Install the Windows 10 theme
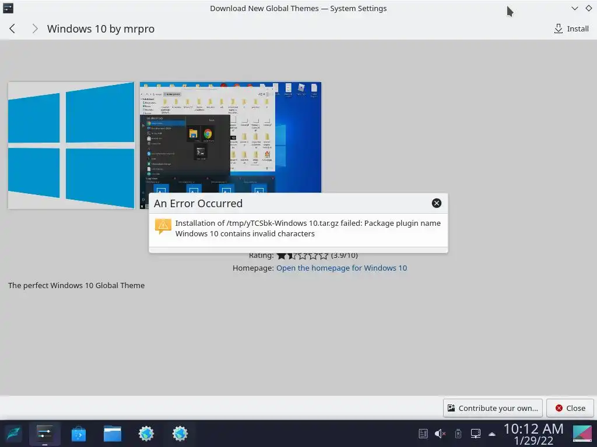This screenshot has height=447, width=597. (x=571, y=29)
